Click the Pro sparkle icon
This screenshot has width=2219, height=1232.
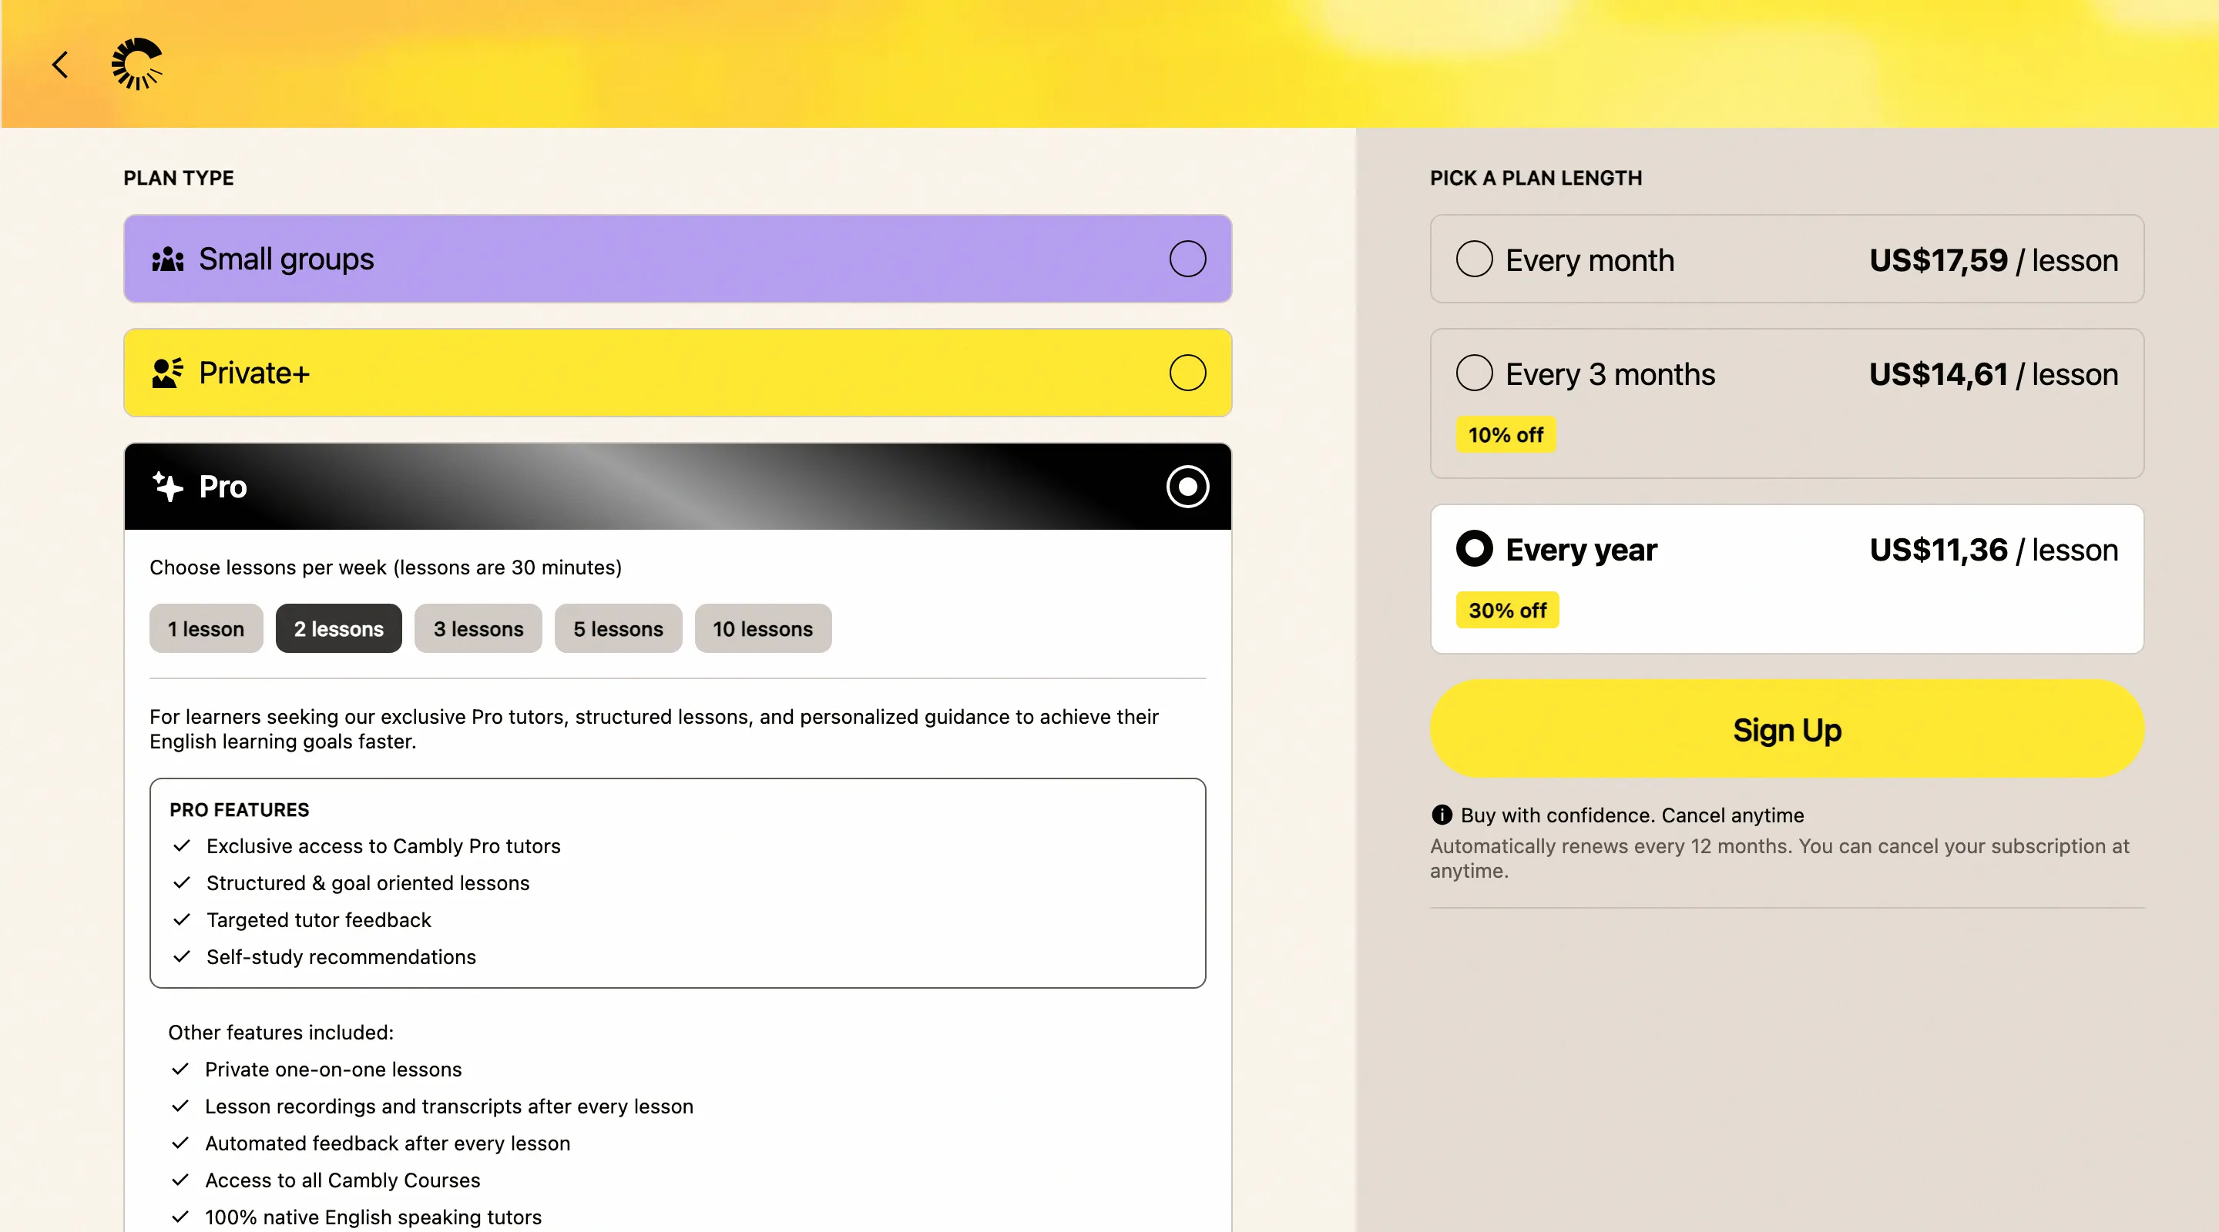click(167, 487)
